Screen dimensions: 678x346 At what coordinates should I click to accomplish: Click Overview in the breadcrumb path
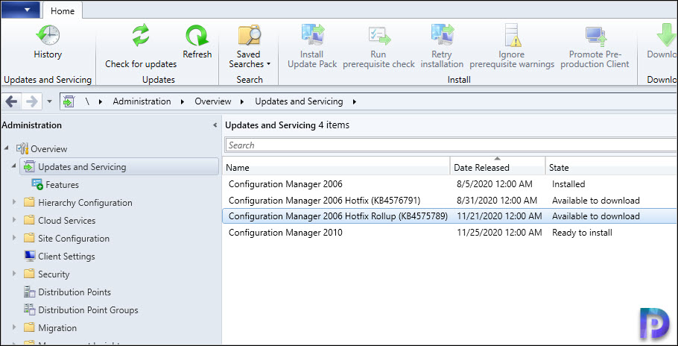[213, 101]
